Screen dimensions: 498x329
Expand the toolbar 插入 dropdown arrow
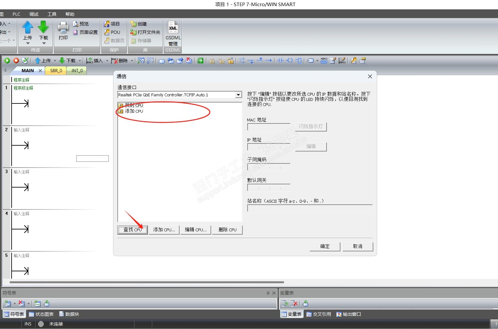(x=107, y=61)
